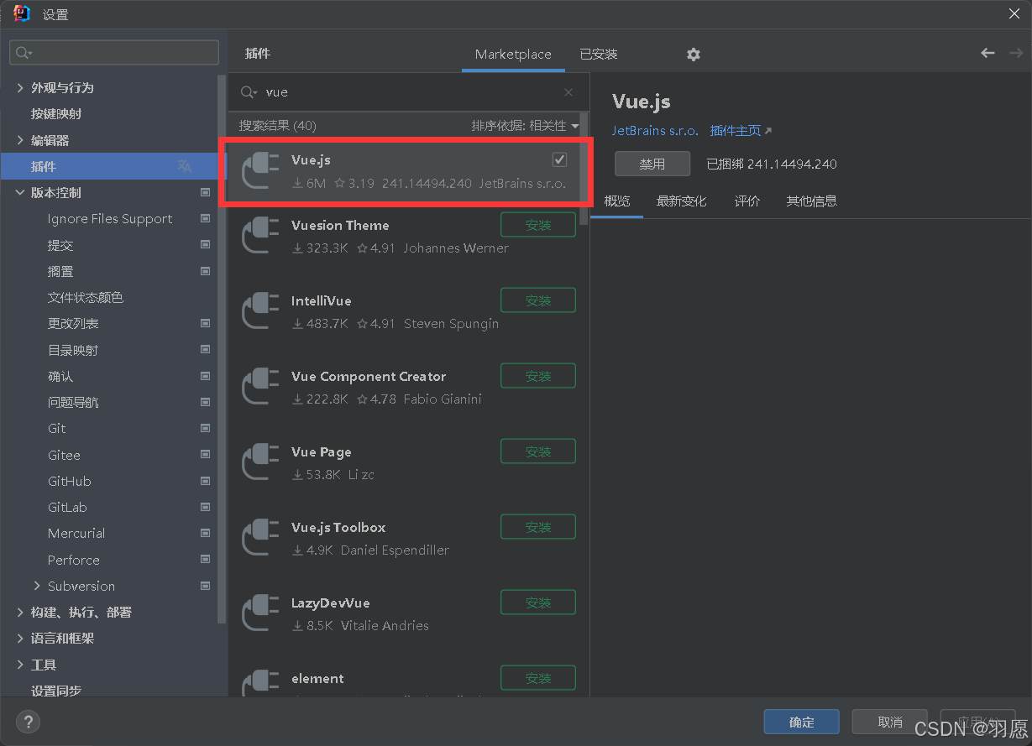This screenshot has width=1032, height=746.
Task: Click the 禁用 button for Vue.js
Action: 652,164
